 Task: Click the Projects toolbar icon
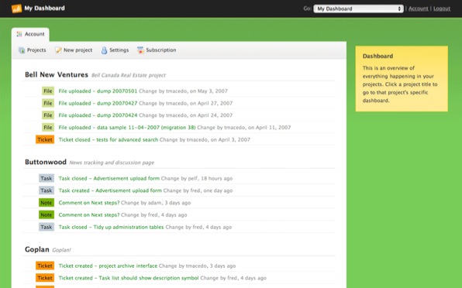(22, 50)
